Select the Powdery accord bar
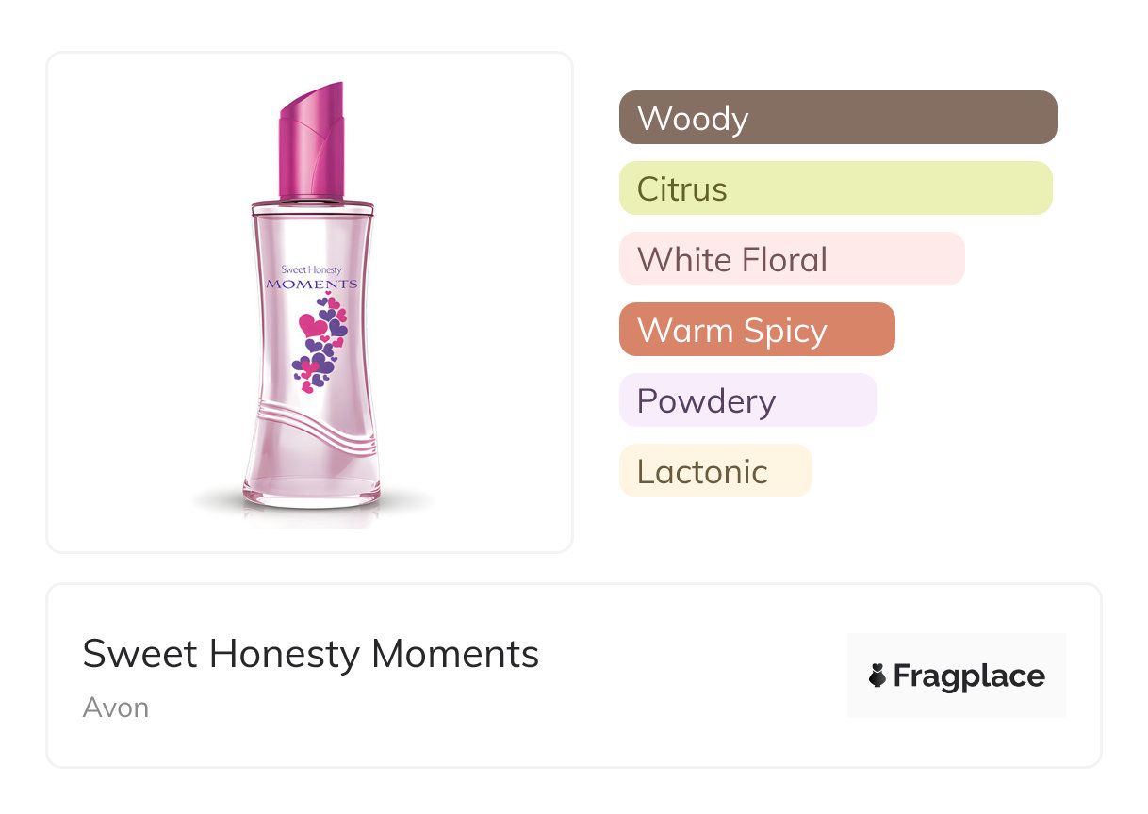 point(747,400)
